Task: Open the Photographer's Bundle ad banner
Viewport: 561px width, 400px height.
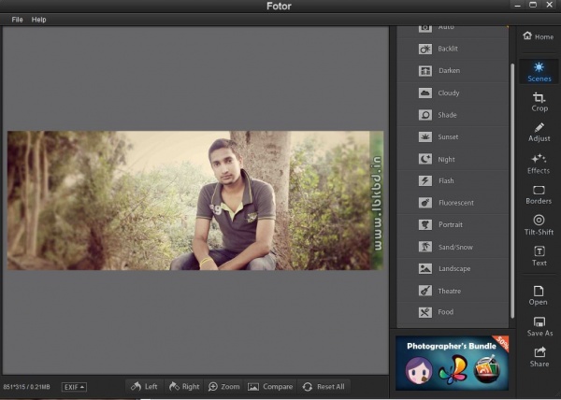Action: click(x=452, y=363)
